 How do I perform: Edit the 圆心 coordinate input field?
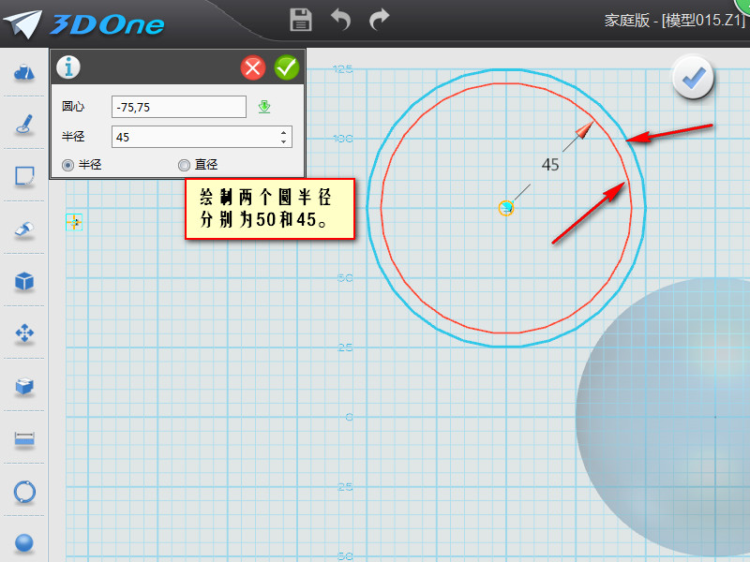coord(178,106)
